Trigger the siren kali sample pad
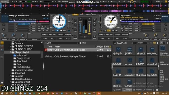This screenshot has width=169, height=95. click(x=152, y=61)
